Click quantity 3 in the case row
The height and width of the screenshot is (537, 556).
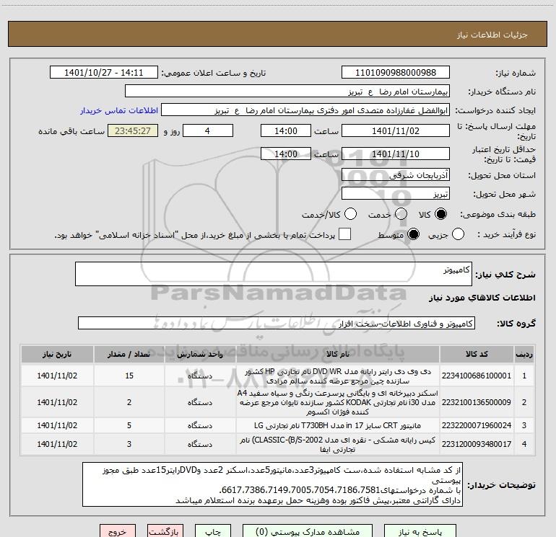pyautogui.click(x=129, y=444)
